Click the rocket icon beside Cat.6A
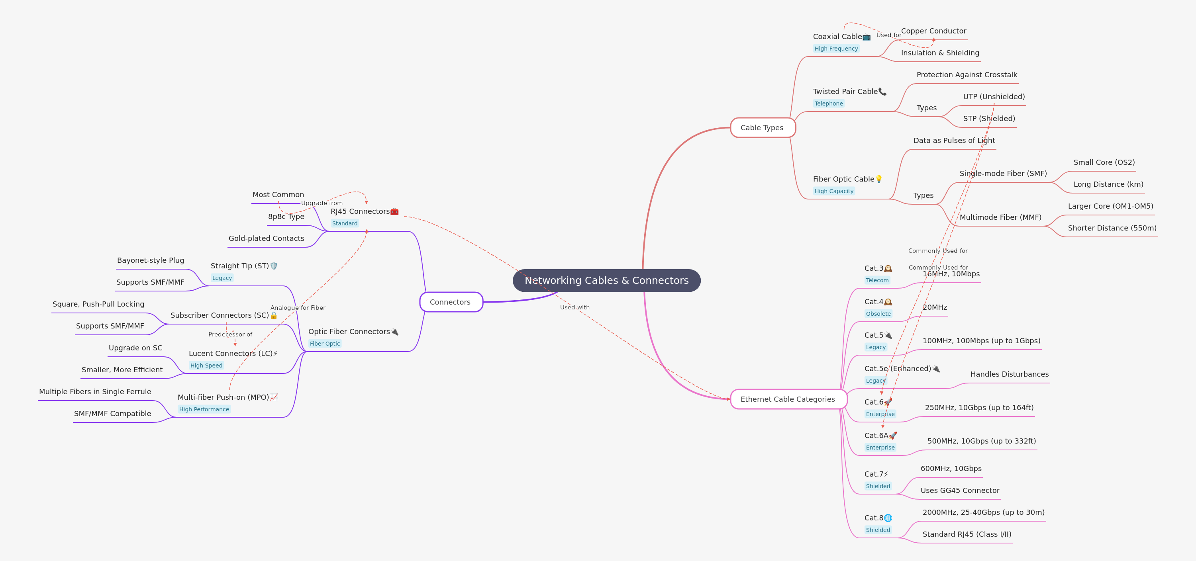This screenshot has height=561, width=1196. click(892, 435)
